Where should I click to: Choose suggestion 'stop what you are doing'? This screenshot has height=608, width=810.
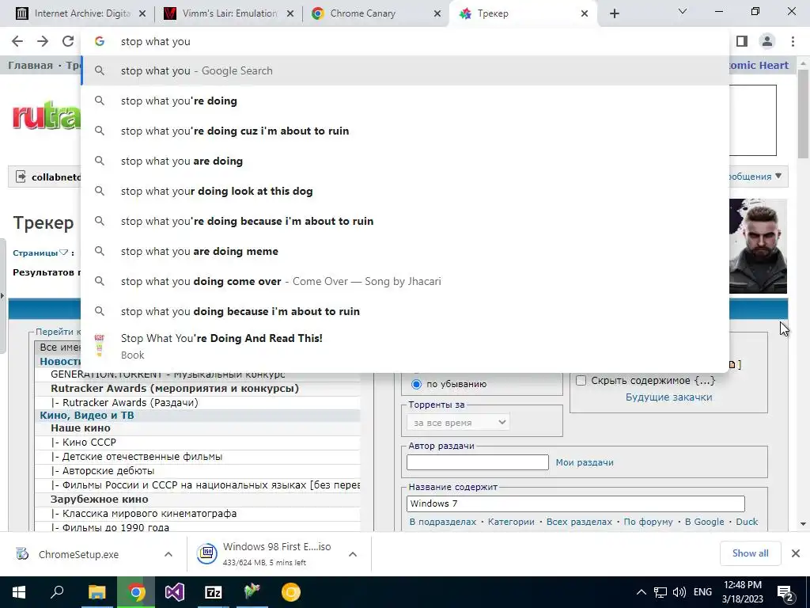pyautogui.click(x=406, y=161)
